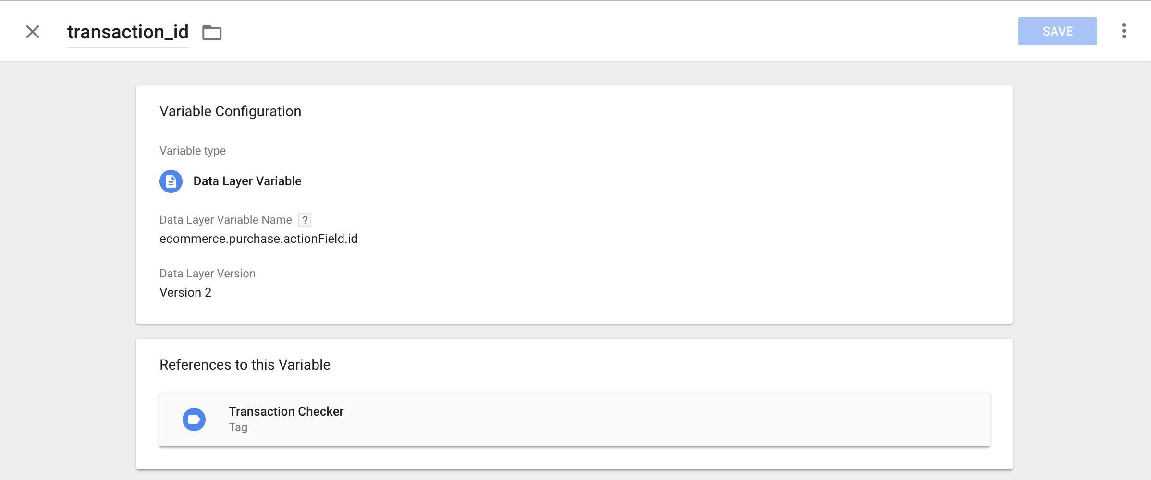Edit the transaction_id variable name field
Viewport: 1151px width, 480px height.
[x=128, y=32]
